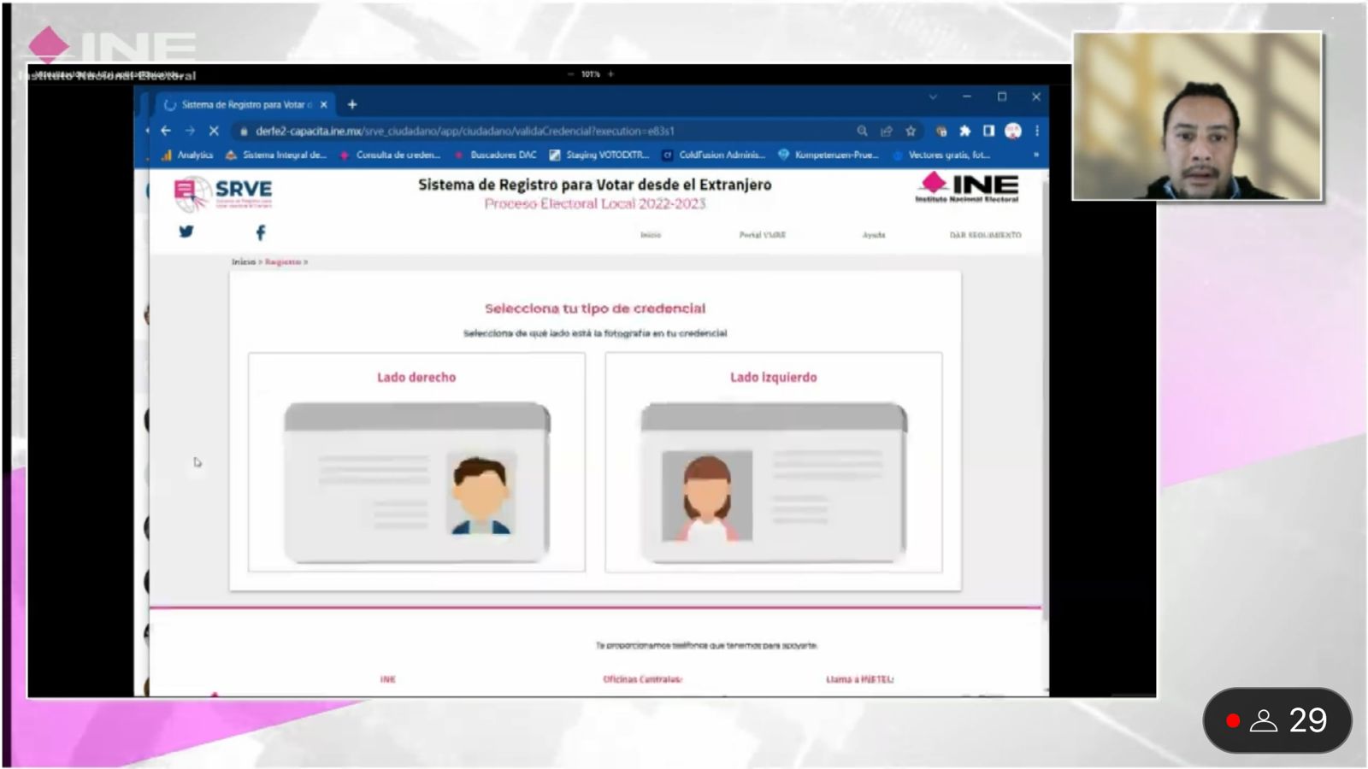Screen dimensions: 1368x769
Task: Open the Chrome three-dot menu
Action: pyautogui.click(x=1037, y=131)
